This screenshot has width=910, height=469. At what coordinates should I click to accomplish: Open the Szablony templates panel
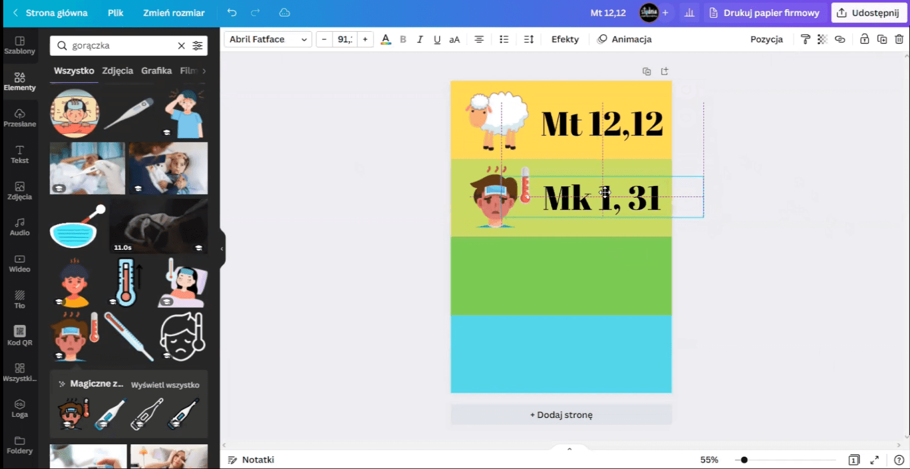point(20,45)
